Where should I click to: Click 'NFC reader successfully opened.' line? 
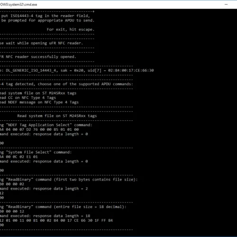tap(38, 57)
